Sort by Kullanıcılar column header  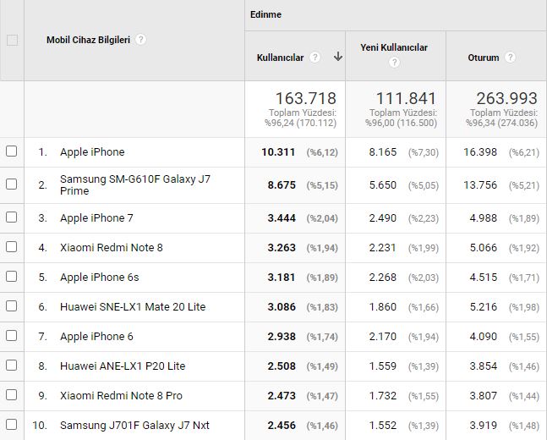[280, 58]
